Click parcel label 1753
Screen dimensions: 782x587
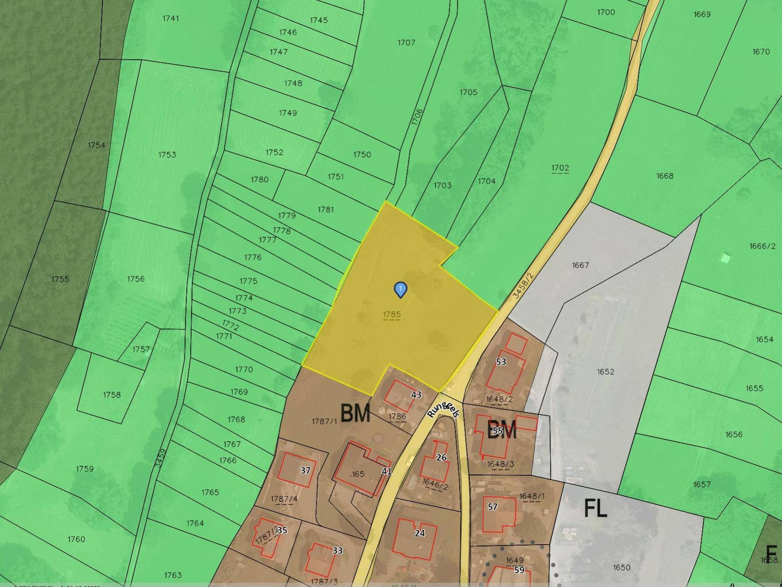click(167, 154)
